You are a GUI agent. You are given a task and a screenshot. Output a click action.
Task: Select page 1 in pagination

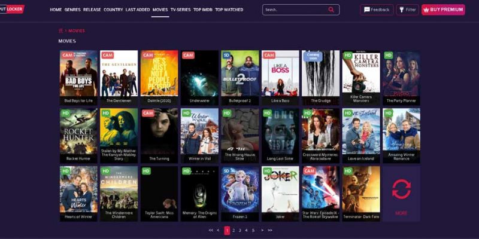coord(227,231)
